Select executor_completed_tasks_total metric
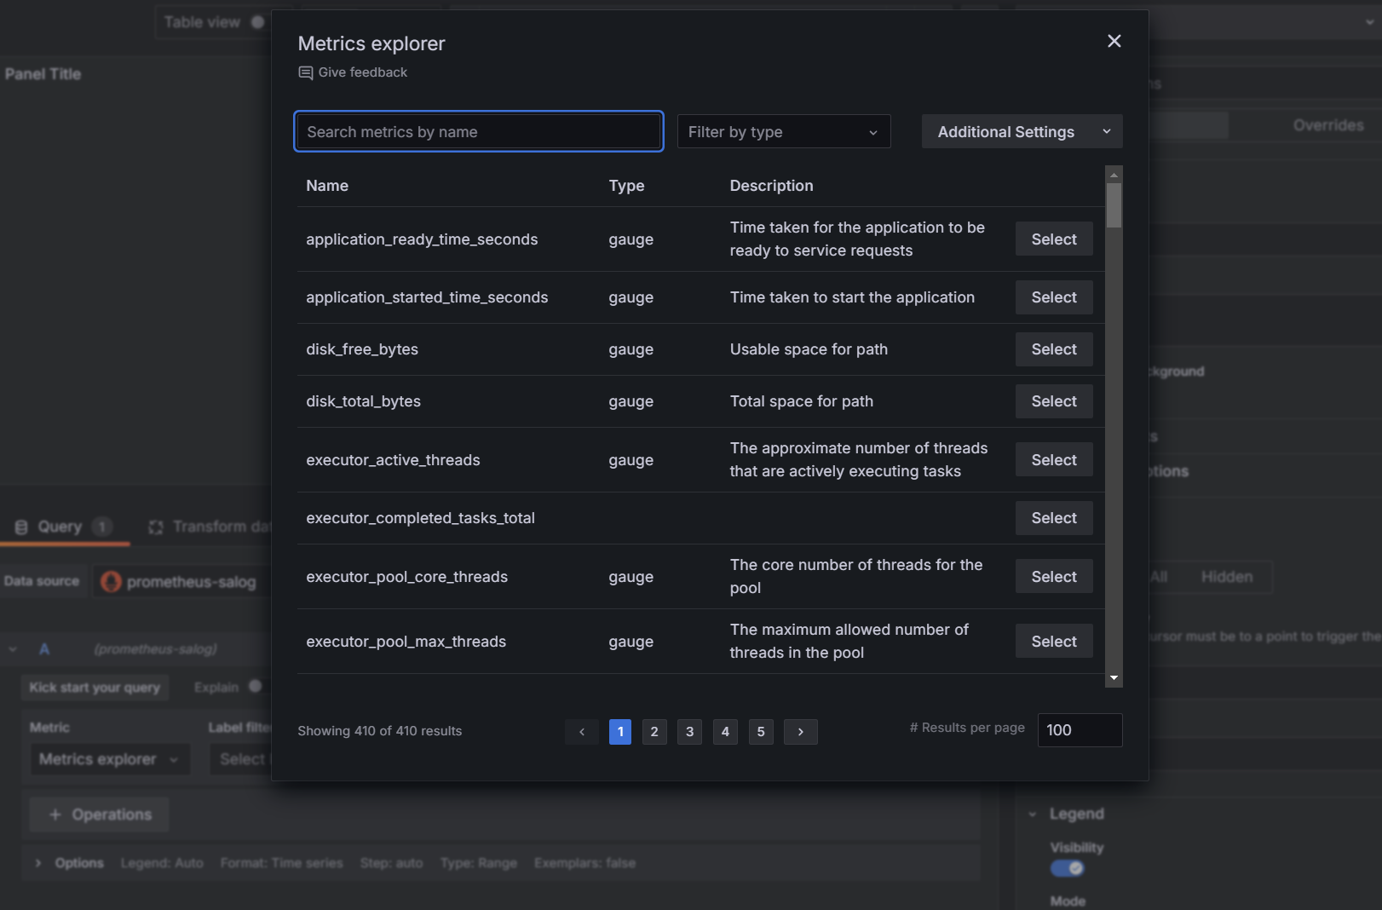 [1054, 518]
